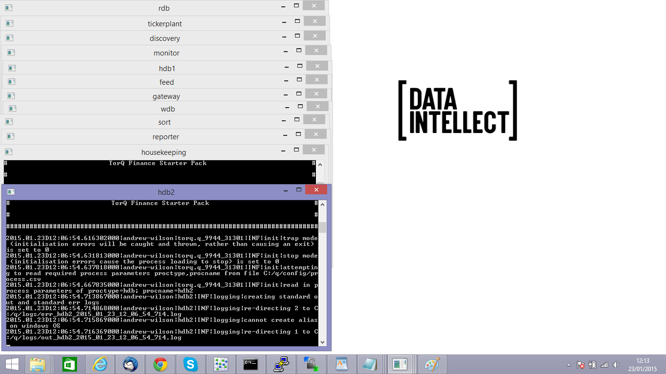Select the feed window title

(167, 82)
